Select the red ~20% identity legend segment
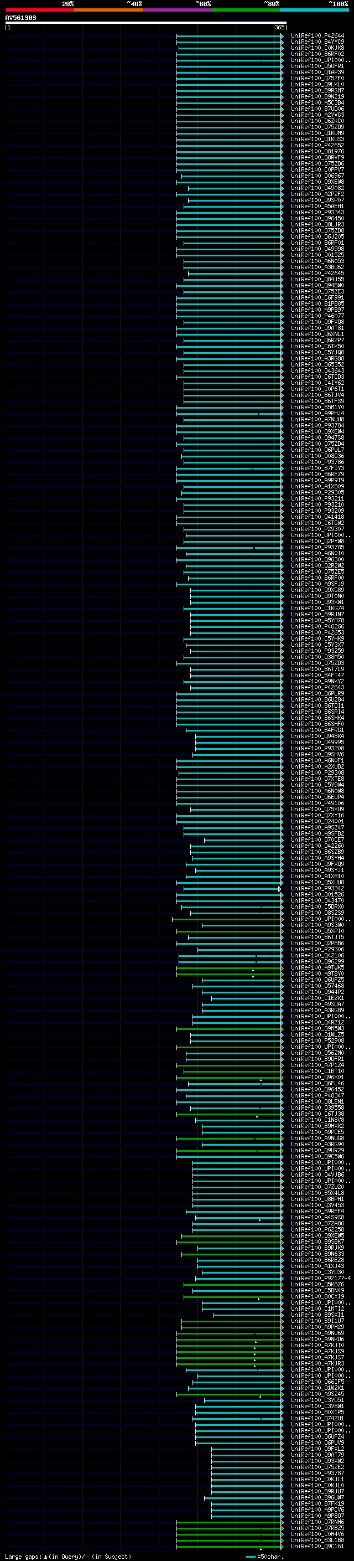The width and height of the screenshot is (354, 1561). [x=39, y=10]
